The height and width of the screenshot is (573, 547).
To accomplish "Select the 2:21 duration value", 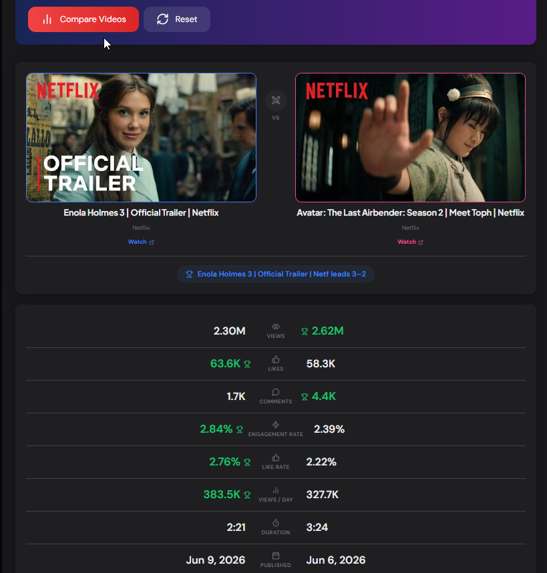I will [x=236, y=528].
